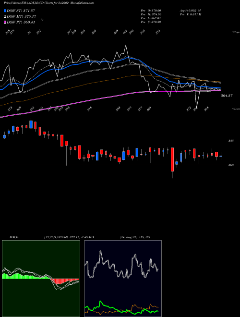The width and height of the screenshot is (240, 317).
Task: Click the 'MACD:' panel heading
Action: 14,237
